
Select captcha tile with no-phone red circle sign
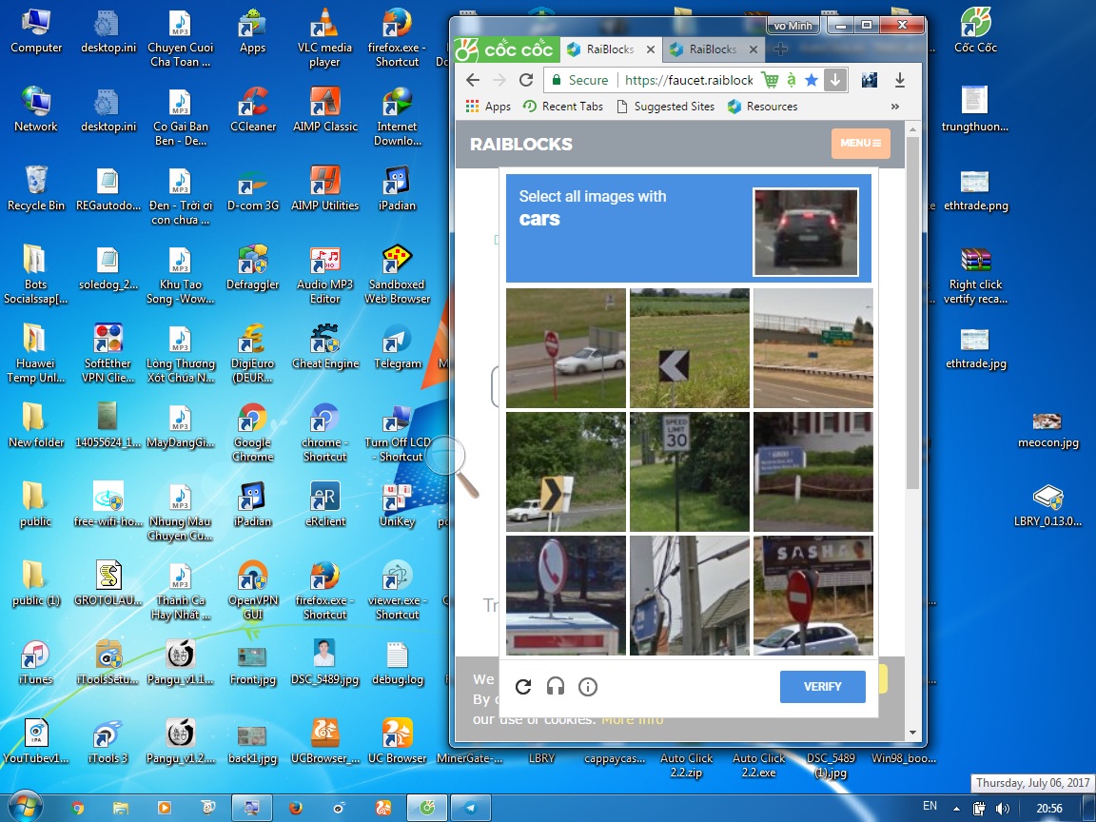point(566,596)
